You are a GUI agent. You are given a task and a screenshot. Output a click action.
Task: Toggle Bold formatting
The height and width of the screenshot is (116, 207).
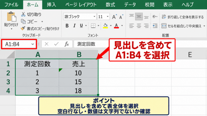[67, 26]
